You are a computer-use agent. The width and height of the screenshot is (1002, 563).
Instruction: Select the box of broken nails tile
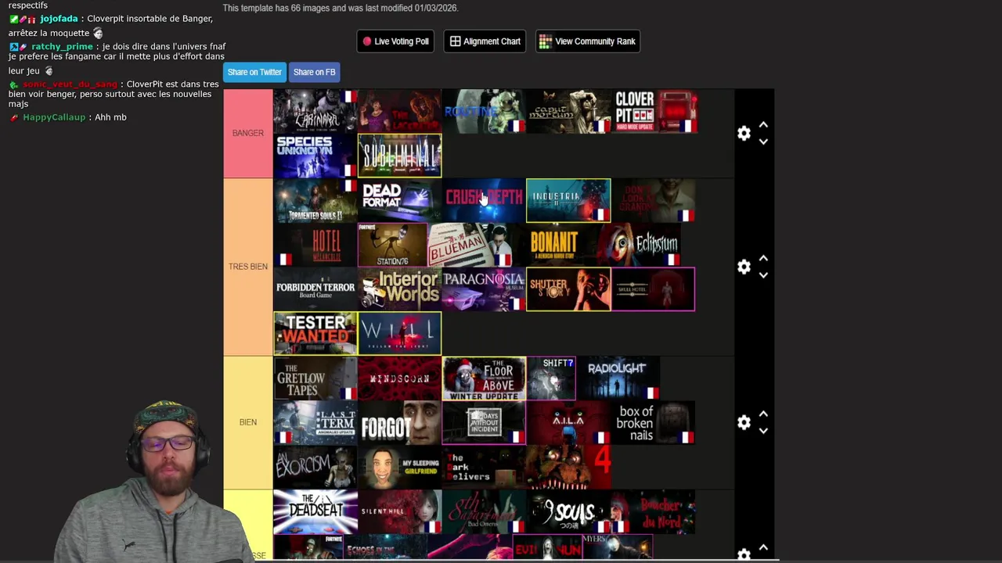(653, 423)
